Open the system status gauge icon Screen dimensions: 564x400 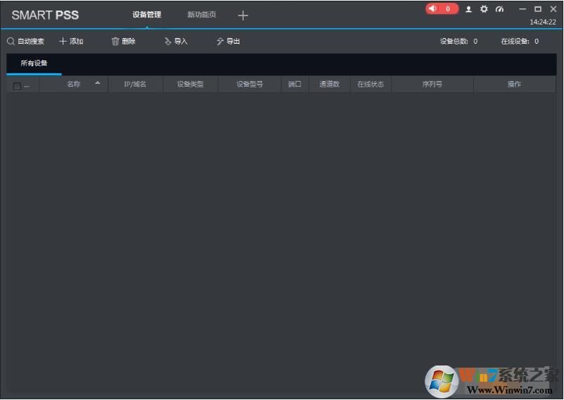pyautogui.click(x=499, y=9)
